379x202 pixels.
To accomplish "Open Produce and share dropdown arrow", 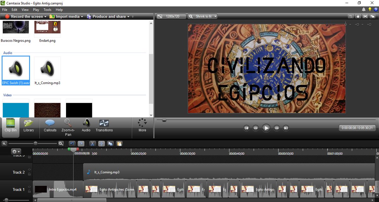I will [x=129, y=16].
